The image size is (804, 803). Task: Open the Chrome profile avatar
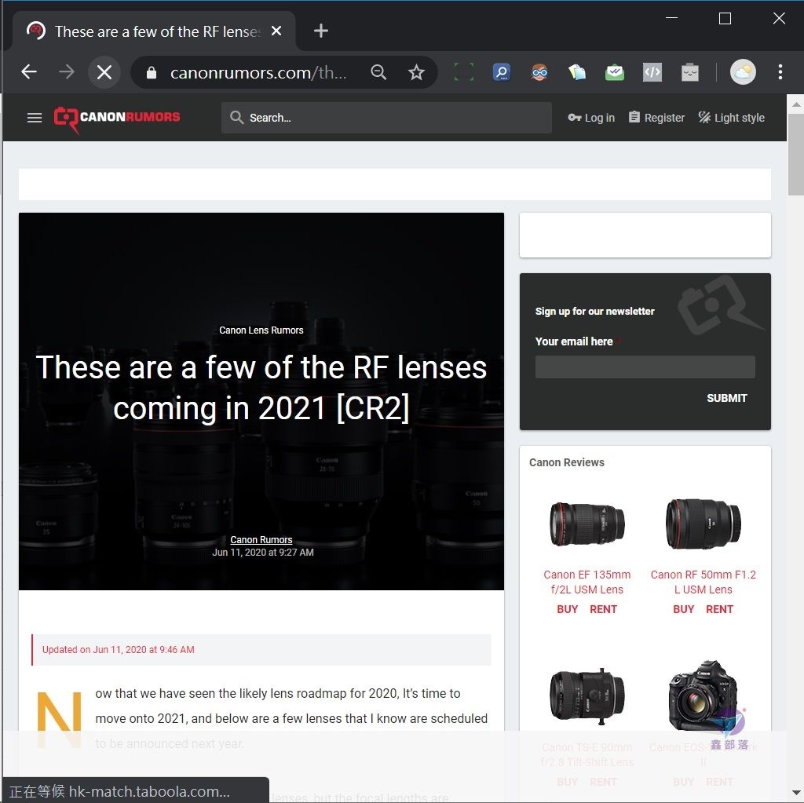pos(743,71)
